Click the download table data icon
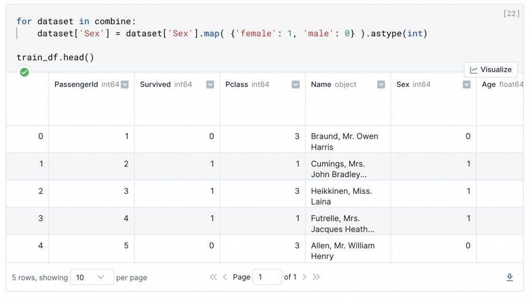 point(509,277)
